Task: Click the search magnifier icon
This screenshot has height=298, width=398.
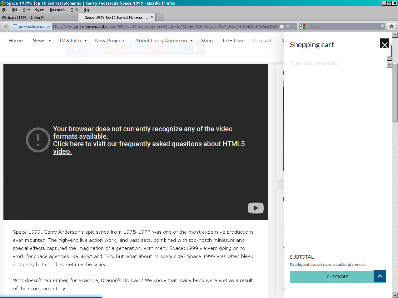Action: click(x=381, y=26)
